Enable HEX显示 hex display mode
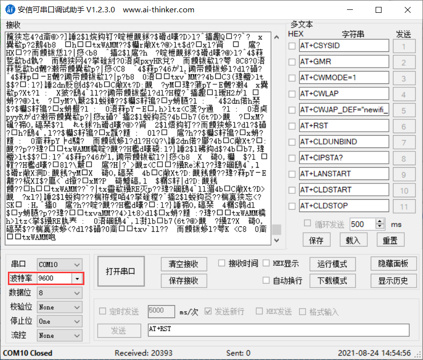This screenshot has width=423, height=360. [267, 263]
